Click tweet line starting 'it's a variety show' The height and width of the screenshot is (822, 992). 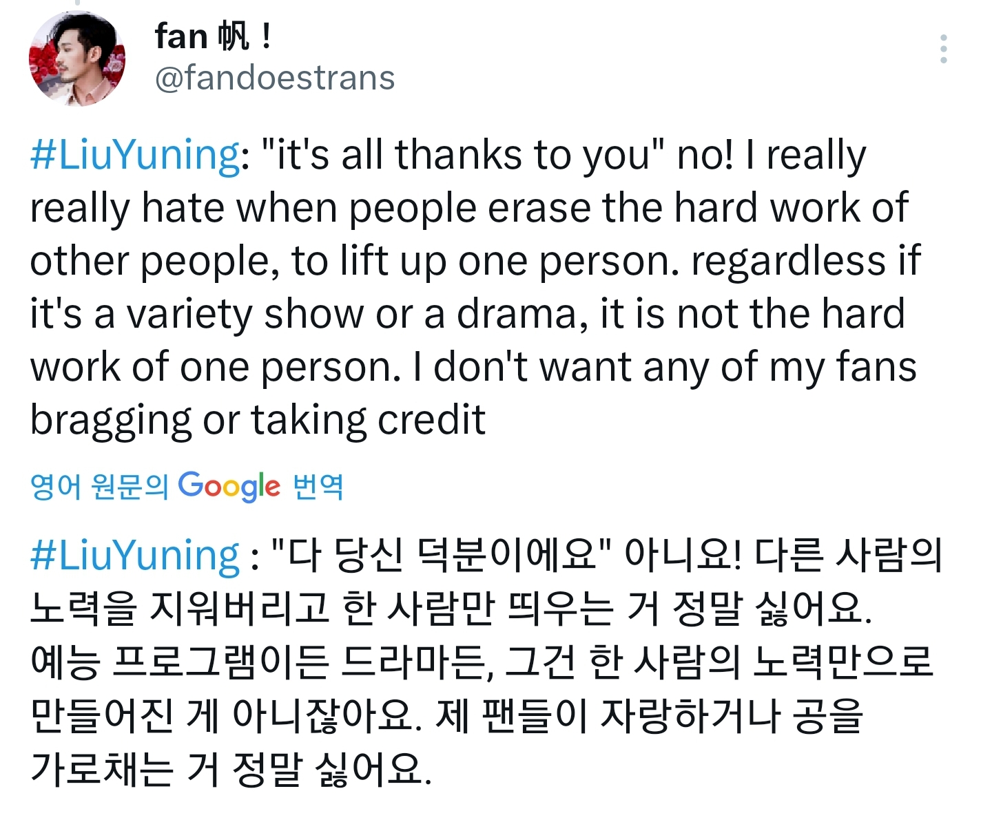[467, 314]
